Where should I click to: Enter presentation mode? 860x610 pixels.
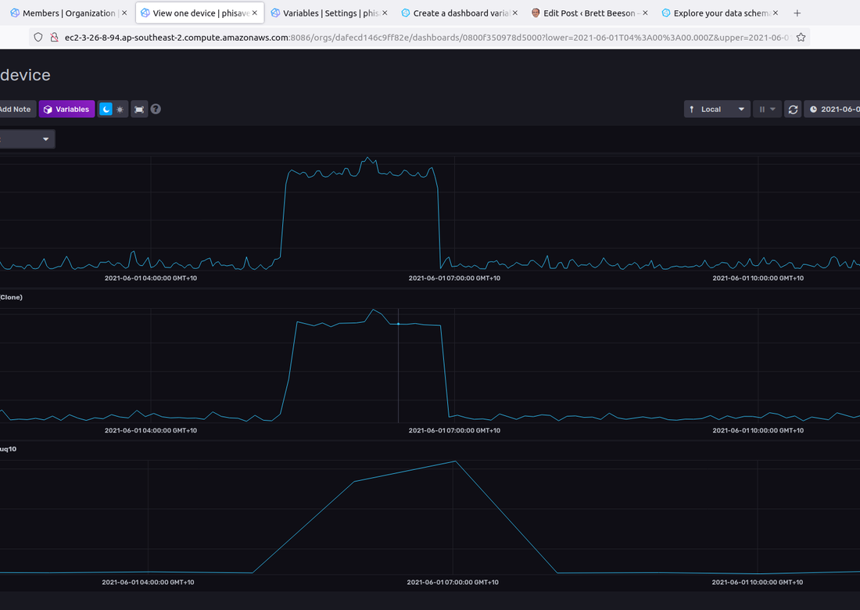point(139,109)
